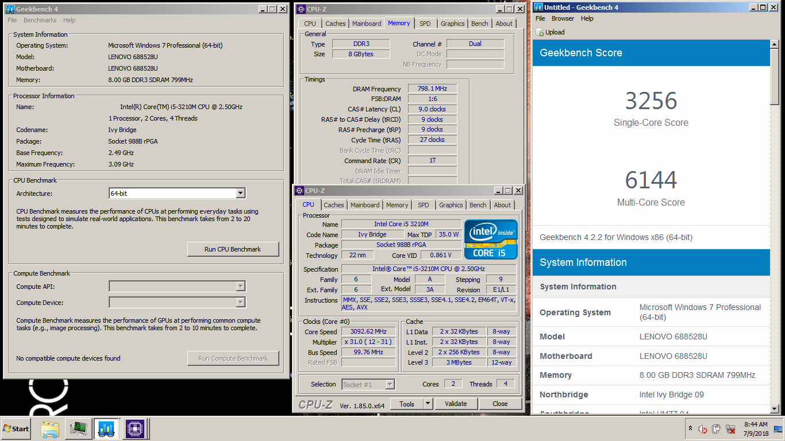Click the Geekbench 4 title bar icon in the left window
Image resolution: width=785 pixels, height=441 pixels.
[10, 9]
